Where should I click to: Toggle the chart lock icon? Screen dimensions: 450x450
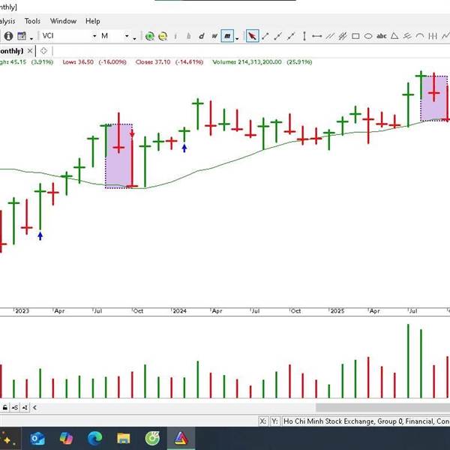5,407
